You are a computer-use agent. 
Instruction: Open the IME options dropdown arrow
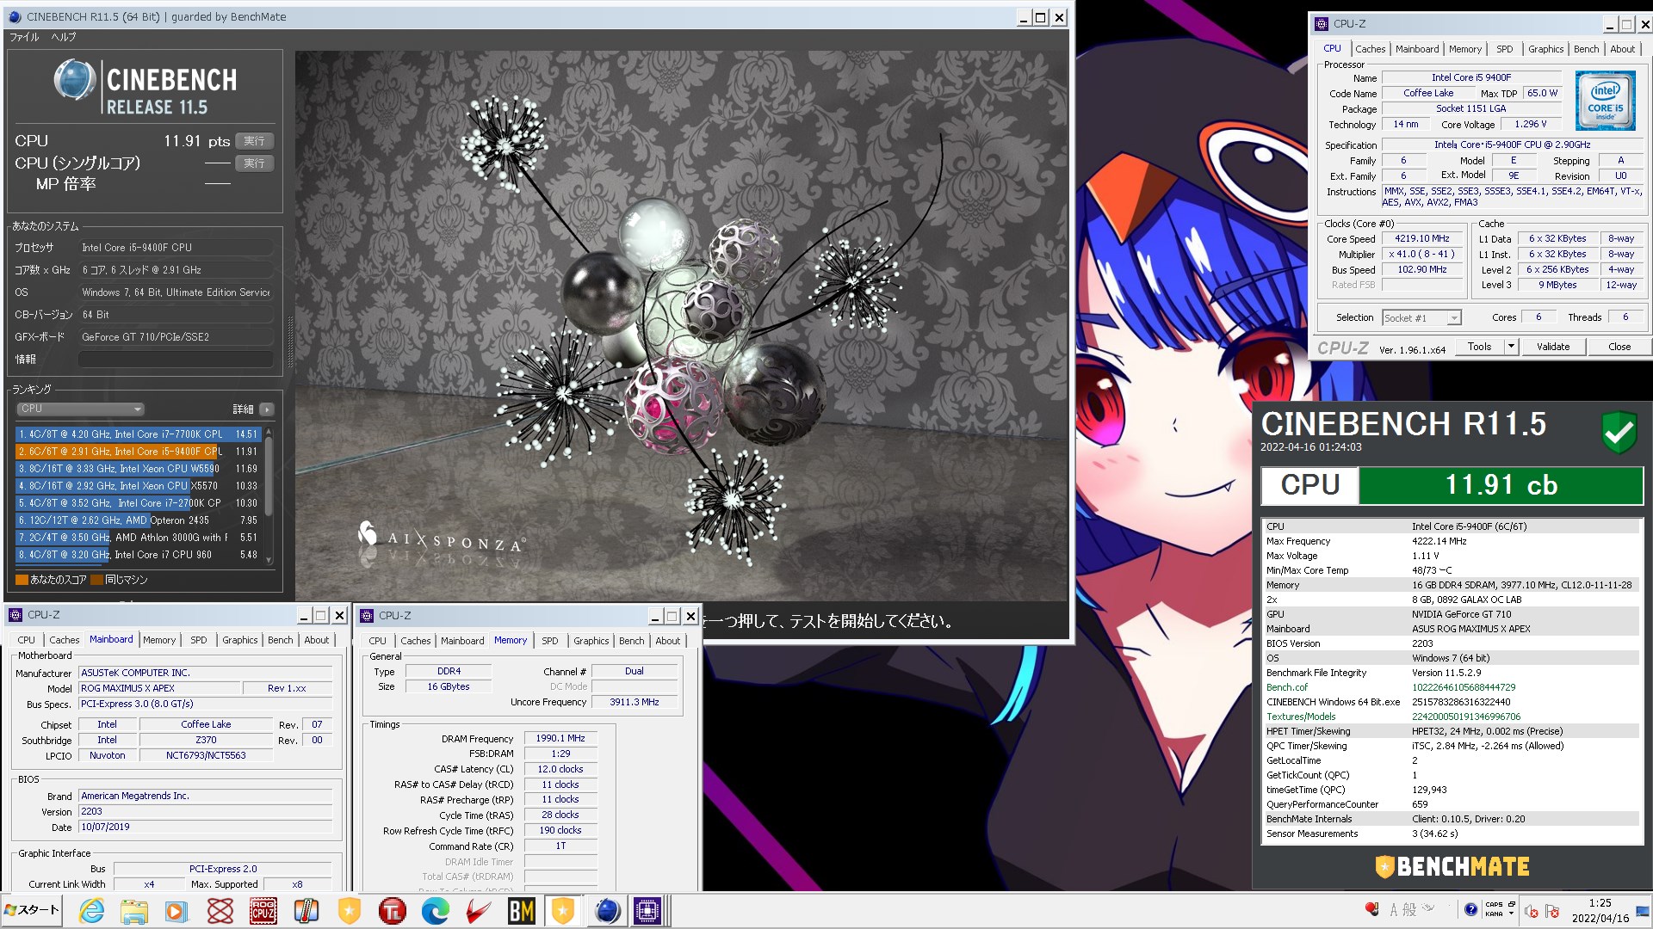[x=1511, y=914]
